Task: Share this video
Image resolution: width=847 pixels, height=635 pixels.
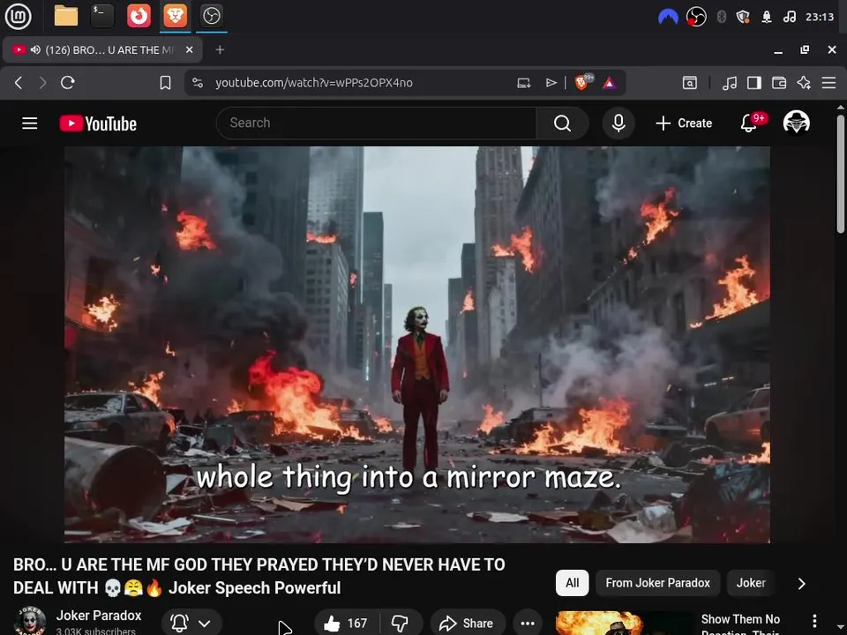Action: pos(468,624)
